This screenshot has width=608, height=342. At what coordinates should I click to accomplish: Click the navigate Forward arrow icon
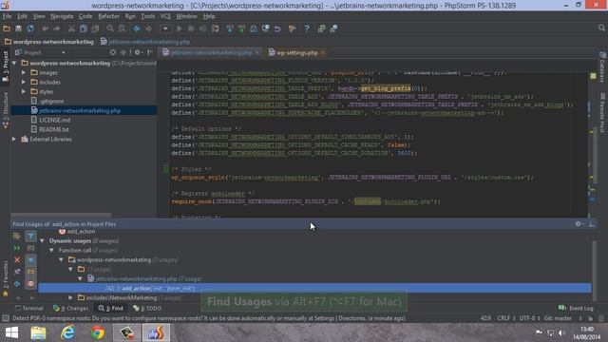tap(148, 28)
